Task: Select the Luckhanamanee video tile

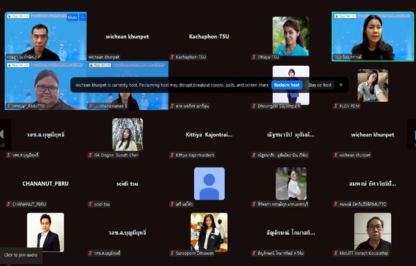Action: [x=128, y=86]
